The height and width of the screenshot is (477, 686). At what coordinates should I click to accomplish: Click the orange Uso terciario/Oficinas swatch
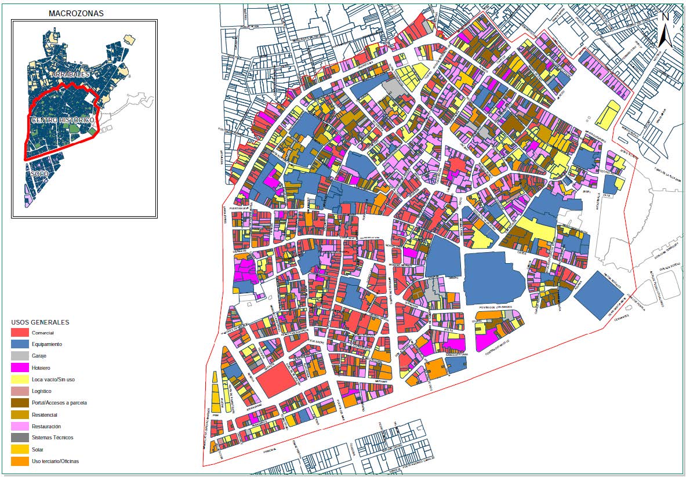click(x=20, y=461)
